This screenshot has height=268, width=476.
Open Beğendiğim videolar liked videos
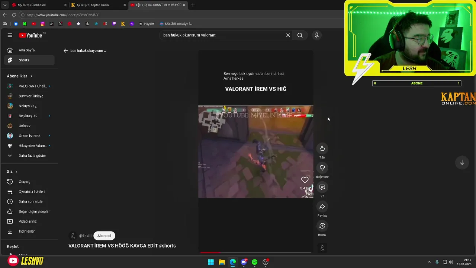pos(29,211)
